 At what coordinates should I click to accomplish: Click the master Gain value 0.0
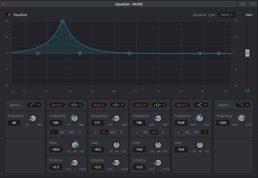[x=247, y=91]
